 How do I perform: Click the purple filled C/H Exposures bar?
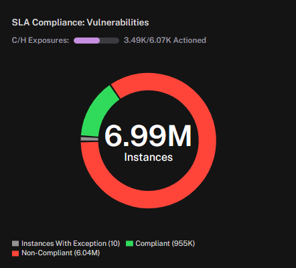(86, 40)
